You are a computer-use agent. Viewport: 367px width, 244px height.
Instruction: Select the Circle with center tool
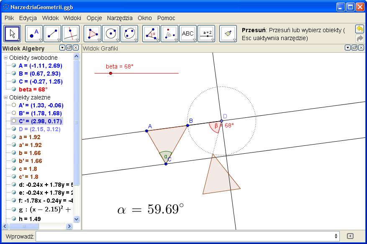click(x=111, y=34)
